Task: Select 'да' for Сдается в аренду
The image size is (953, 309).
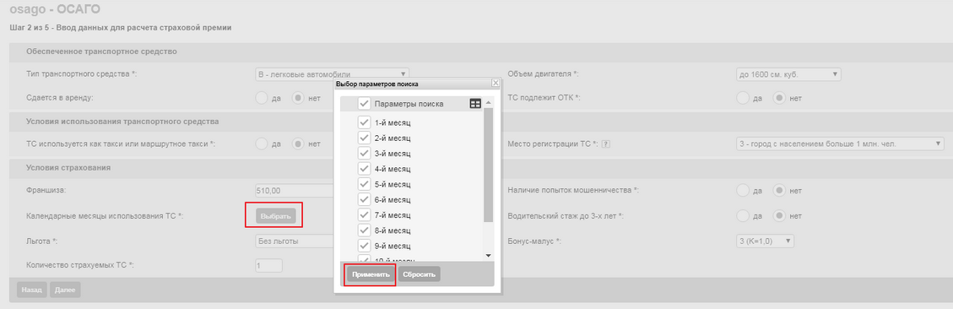Action: pos(262,97)
